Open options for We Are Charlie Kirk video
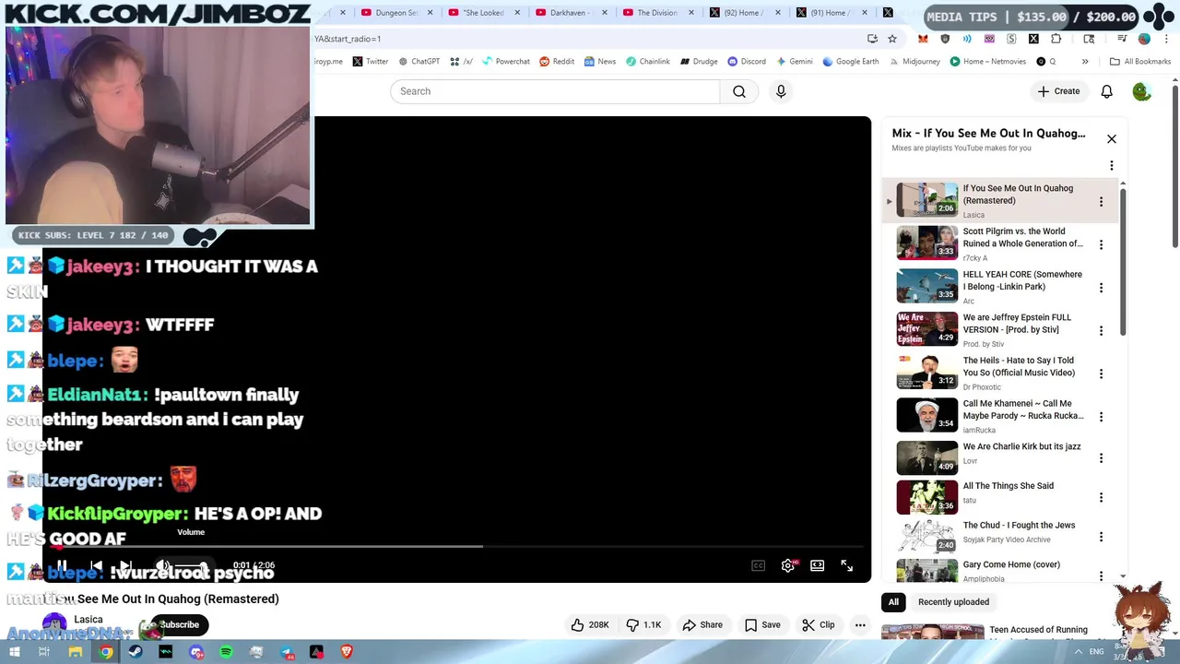This screenshot has width=1180, height=664. click(1101, 458)
